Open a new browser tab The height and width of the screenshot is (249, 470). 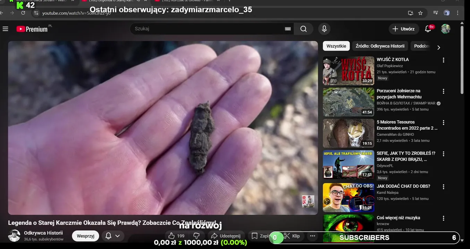click(229, 1)
